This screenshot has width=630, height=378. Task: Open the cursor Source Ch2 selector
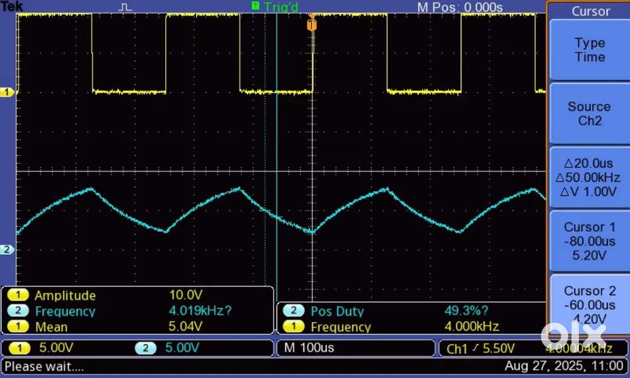[x=590, y=113]
